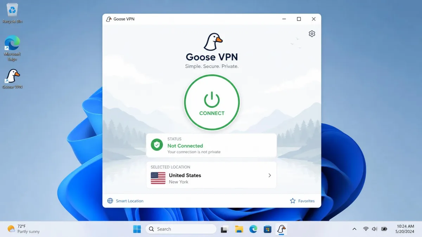Open Recycle Bin on desktop
The width and height of the screenshot is (422, 237).
point(12,13)
